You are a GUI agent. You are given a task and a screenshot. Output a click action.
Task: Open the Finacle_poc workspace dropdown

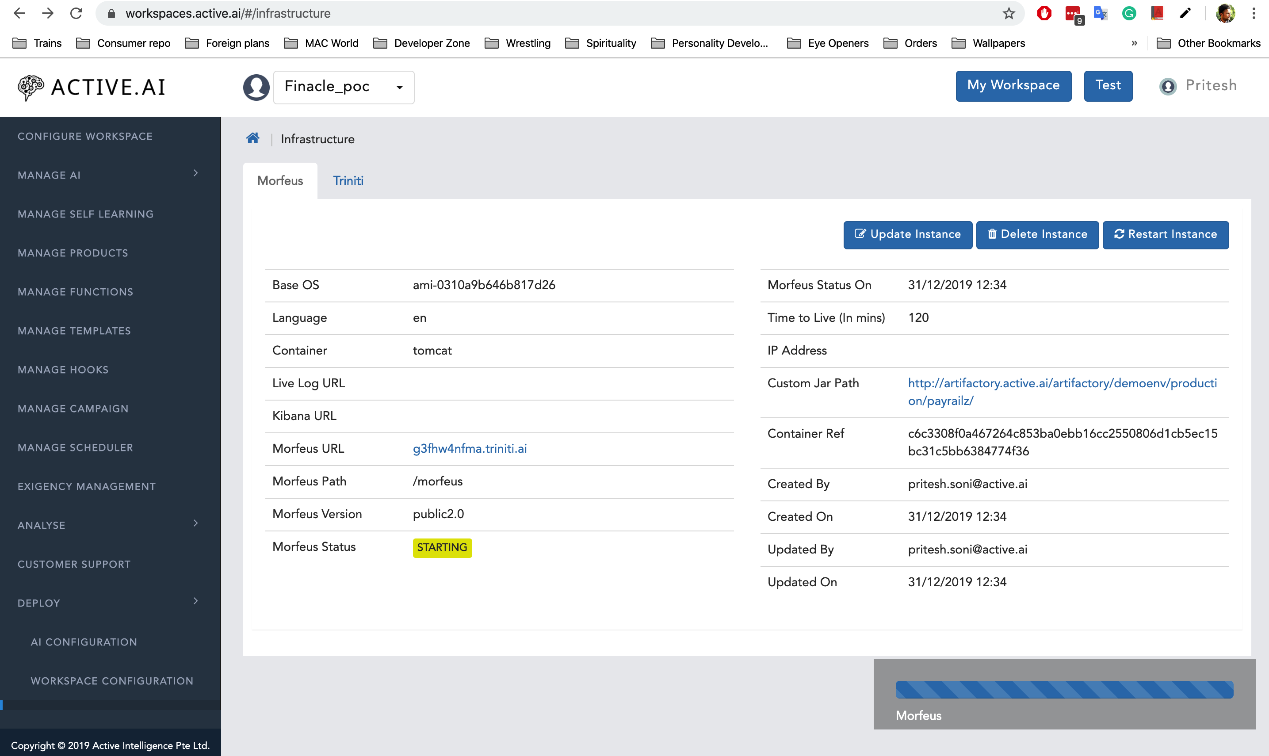click(344, 87)
